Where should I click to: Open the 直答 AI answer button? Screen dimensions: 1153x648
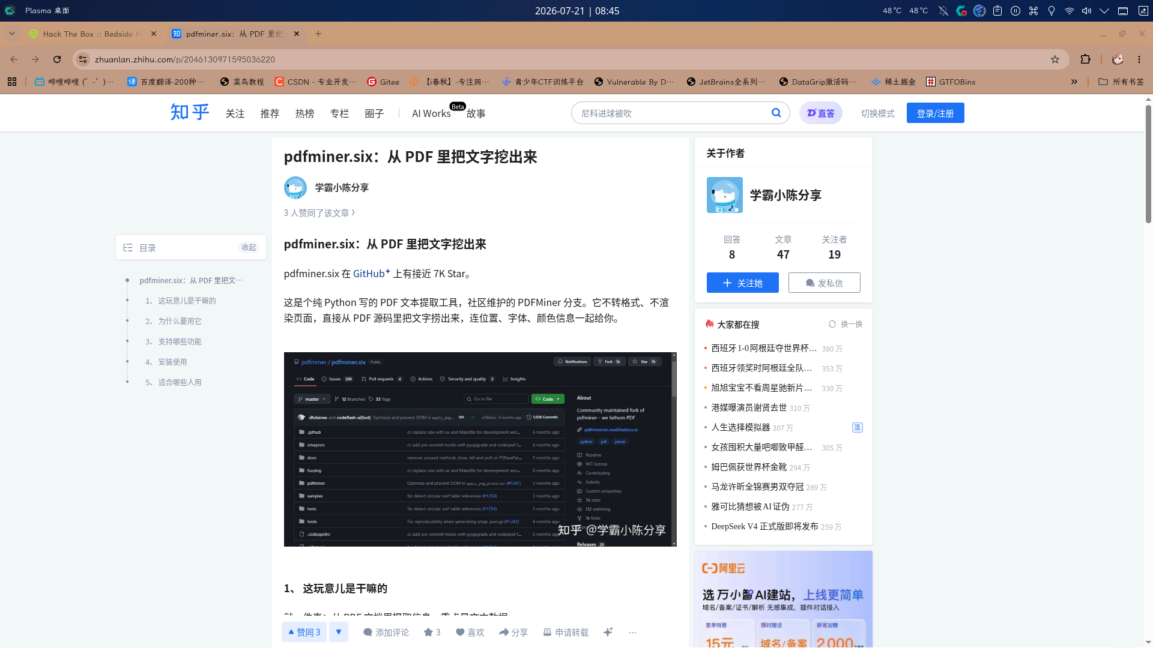(820, 113)
